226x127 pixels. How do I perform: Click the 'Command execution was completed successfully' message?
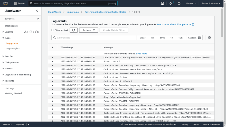pyautogui.click(x=138, y=73)
